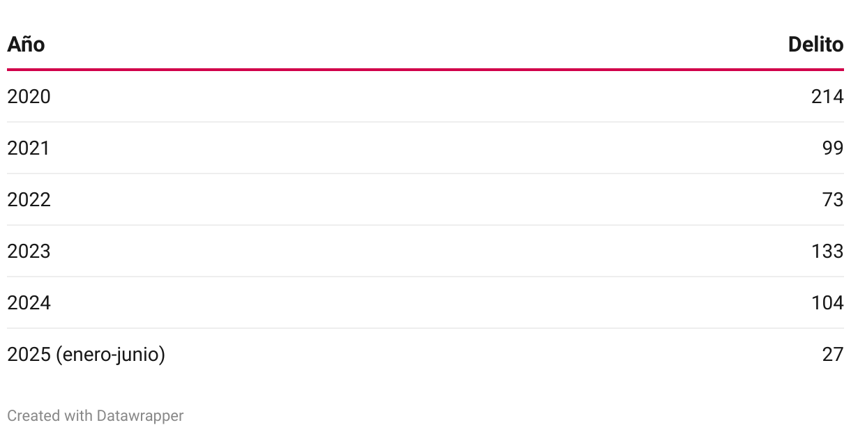Select the 2022 year cell
Viewport: 851px width, 432px height.
tap(29, 199)
